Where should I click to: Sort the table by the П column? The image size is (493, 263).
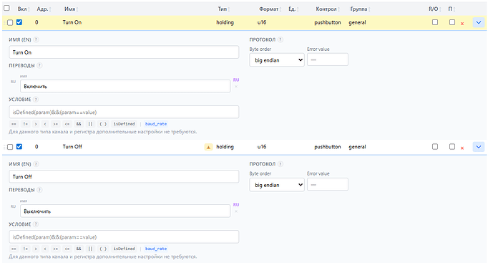coord(451,9)
